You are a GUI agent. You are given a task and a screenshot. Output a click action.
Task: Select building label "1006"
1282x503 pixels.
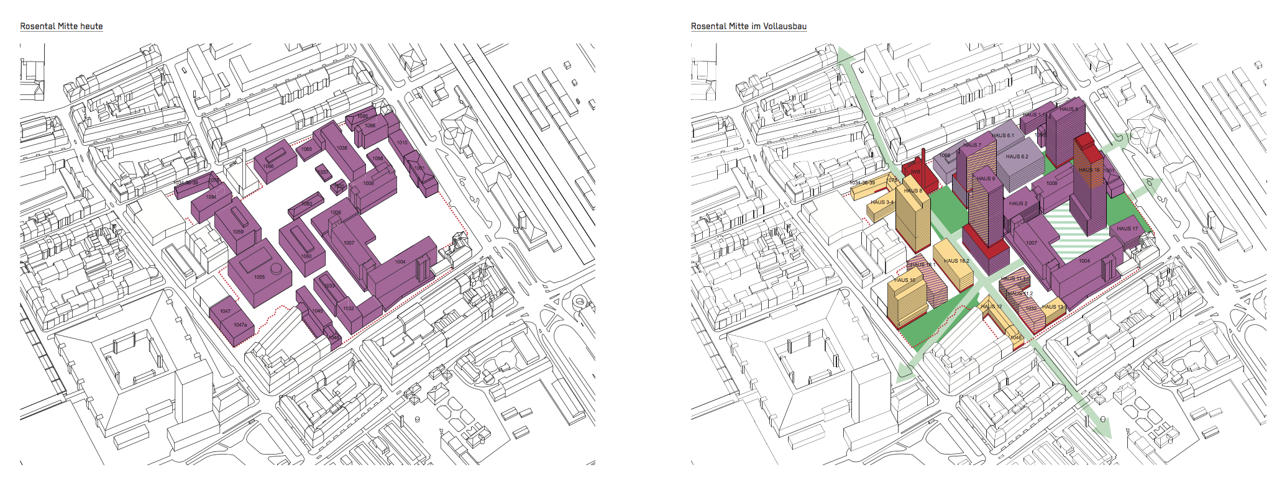336,212
